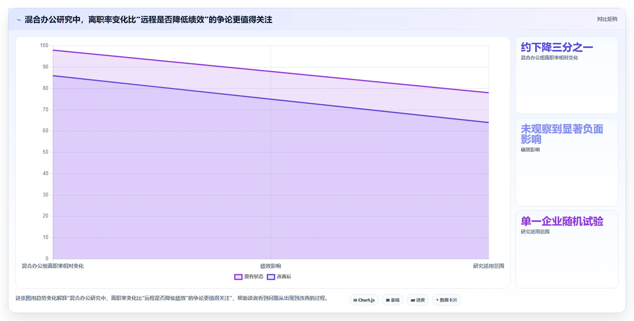Click the 研究适用范围 caption in the third card
Viewport: 634px width, 321px height.
(x=535, y=232)
